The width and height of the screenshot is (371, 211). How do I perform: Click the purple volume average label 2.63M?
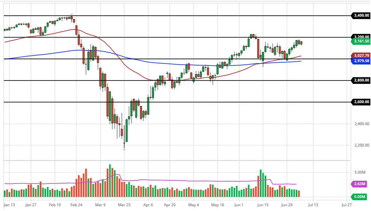pos(358,184)
